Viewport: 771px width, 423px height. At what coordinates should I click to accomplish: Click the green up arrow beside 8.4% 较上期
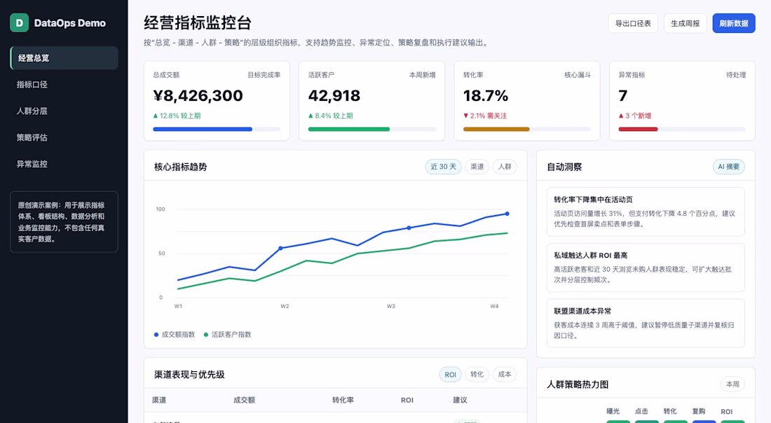[311, 116]
